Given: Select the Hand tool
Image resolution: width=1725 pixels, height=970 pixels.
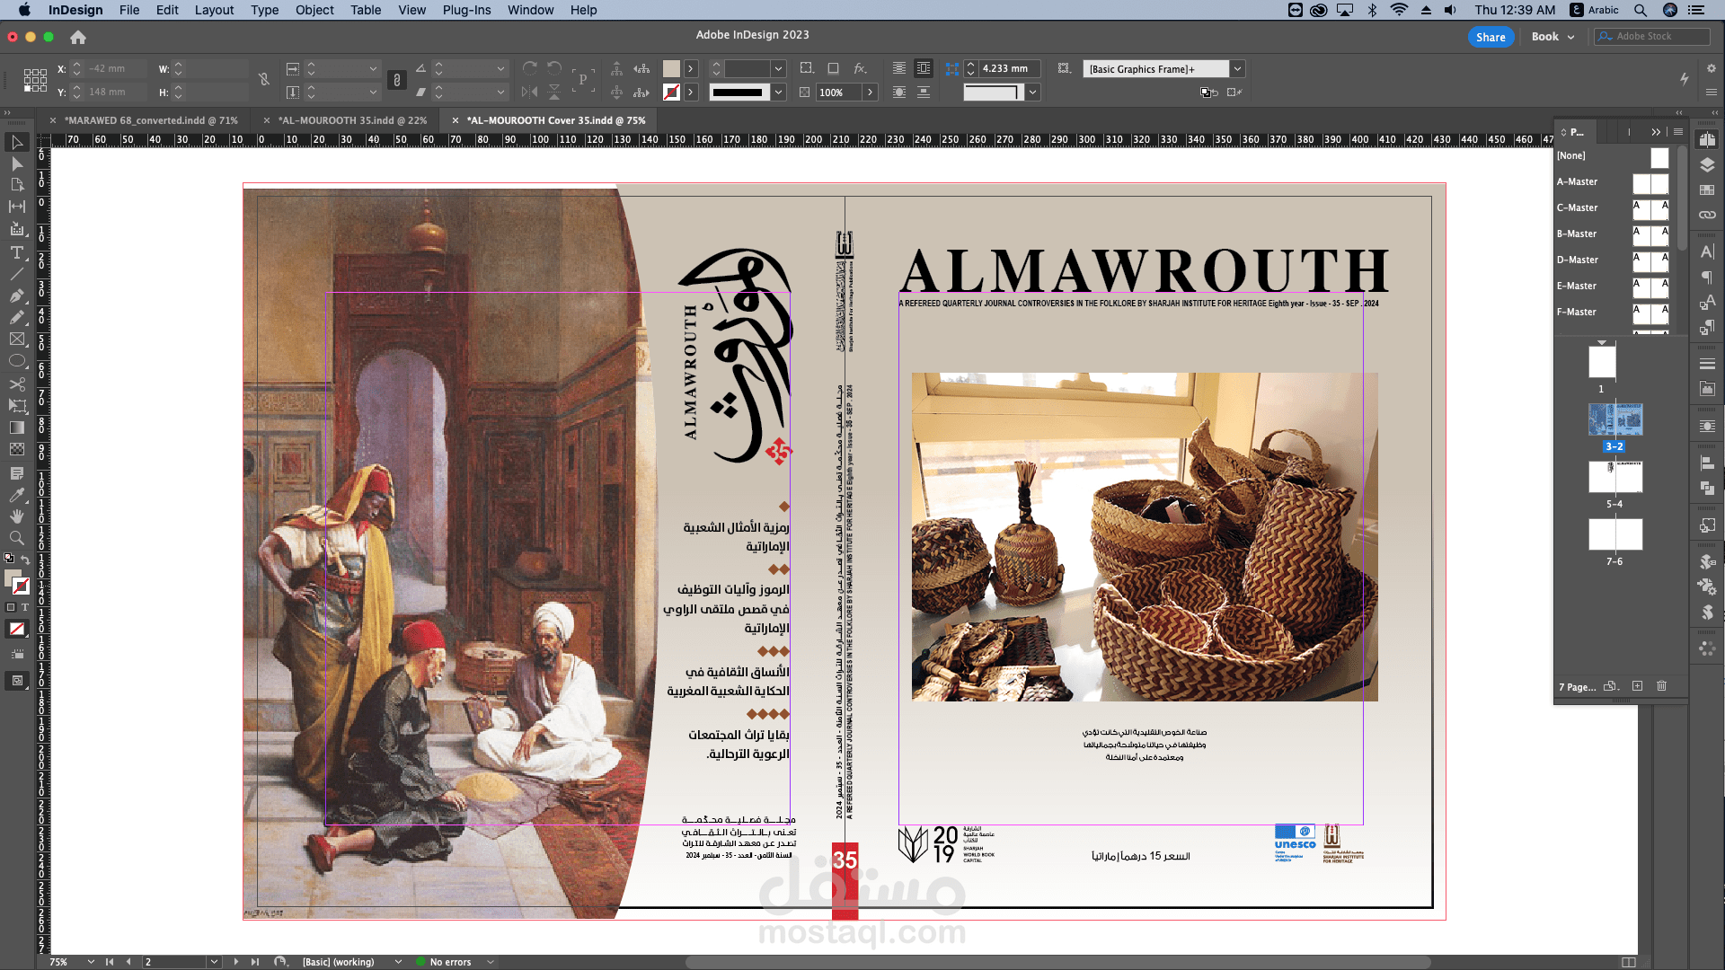Looking at the screenshot, I should pos(17,516).
